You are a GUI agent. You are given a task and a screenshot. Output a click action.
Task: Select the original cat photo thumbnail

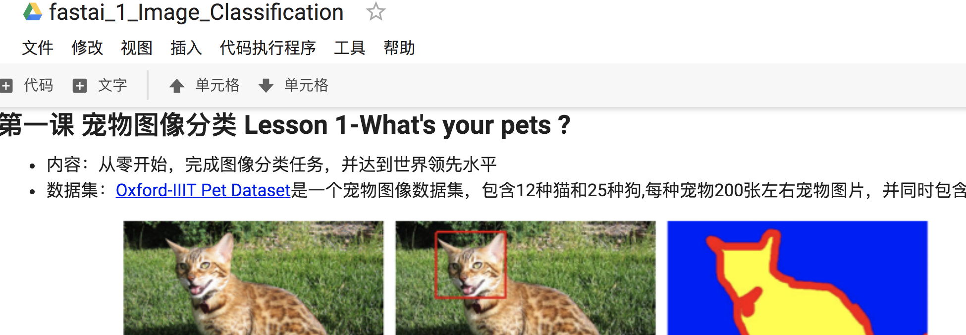tap(253, 278)
